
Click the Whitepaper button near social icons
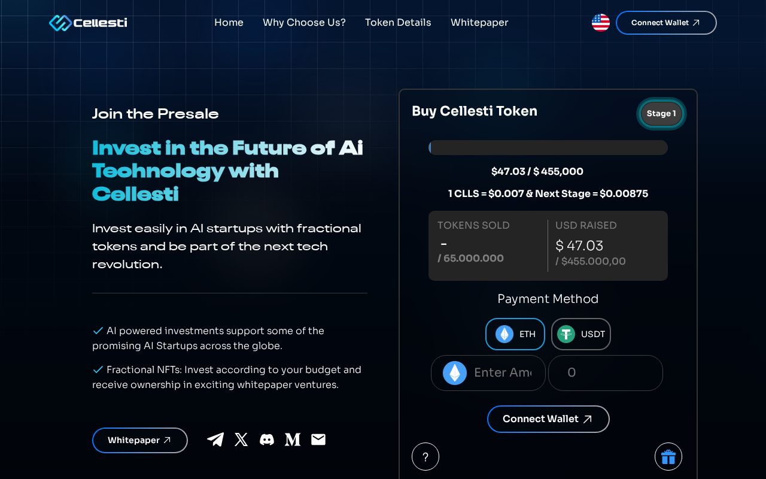(x=140, y=440)
